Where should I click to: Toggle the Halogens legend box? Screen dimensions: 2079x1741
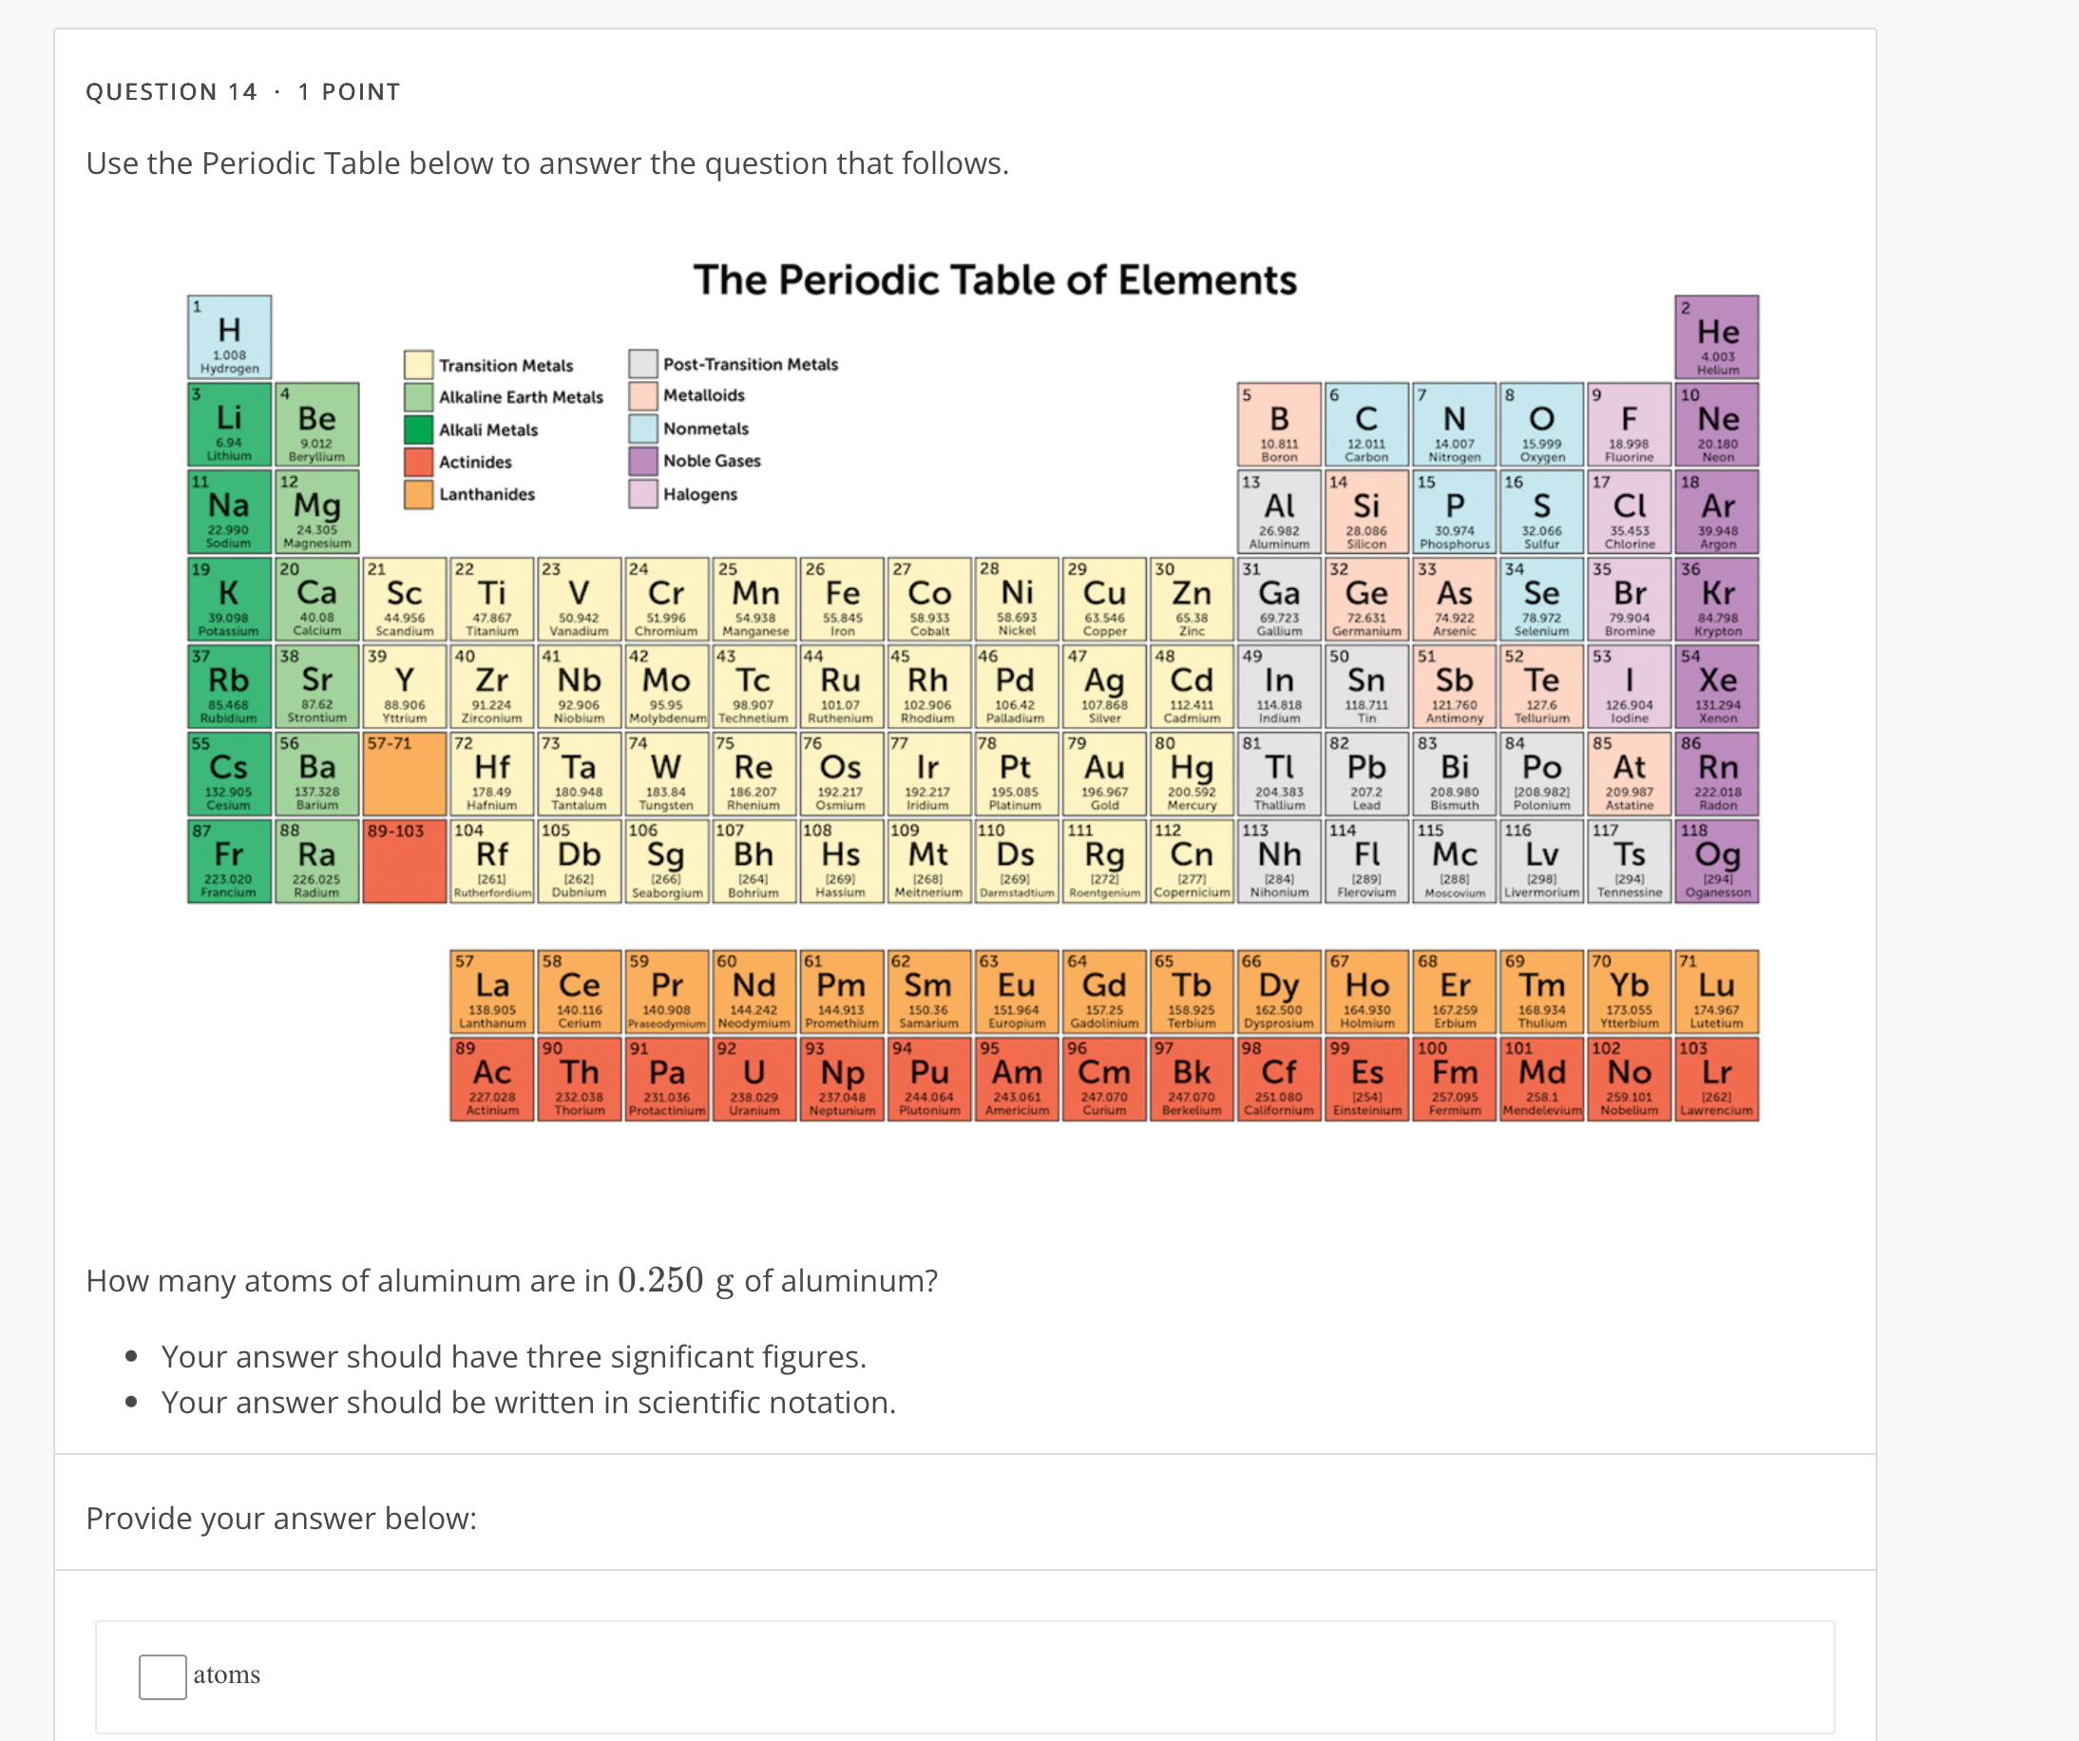pos(641,494)
